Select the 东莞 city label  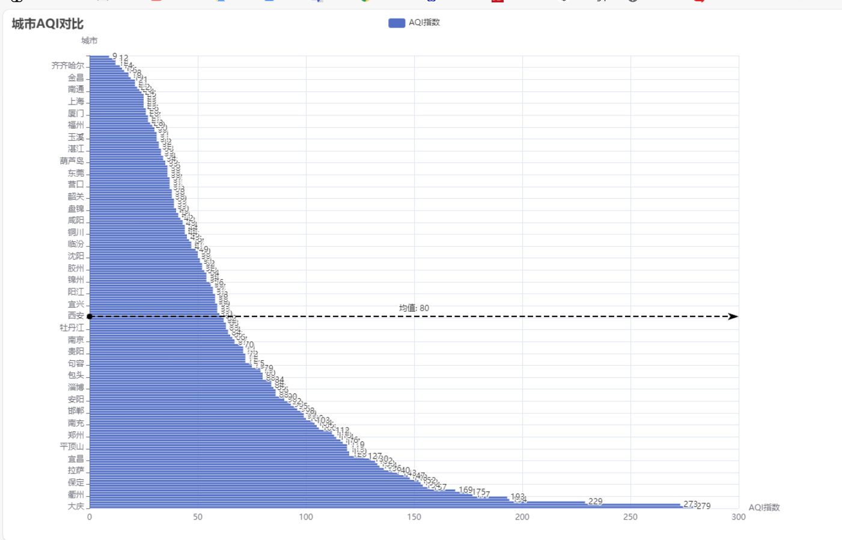point(76,173)
